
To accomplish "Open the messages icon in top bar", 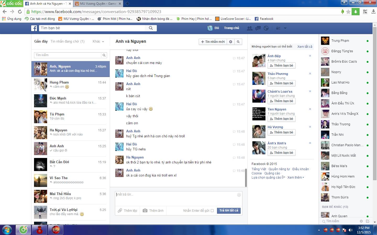I will click(258, 28).
